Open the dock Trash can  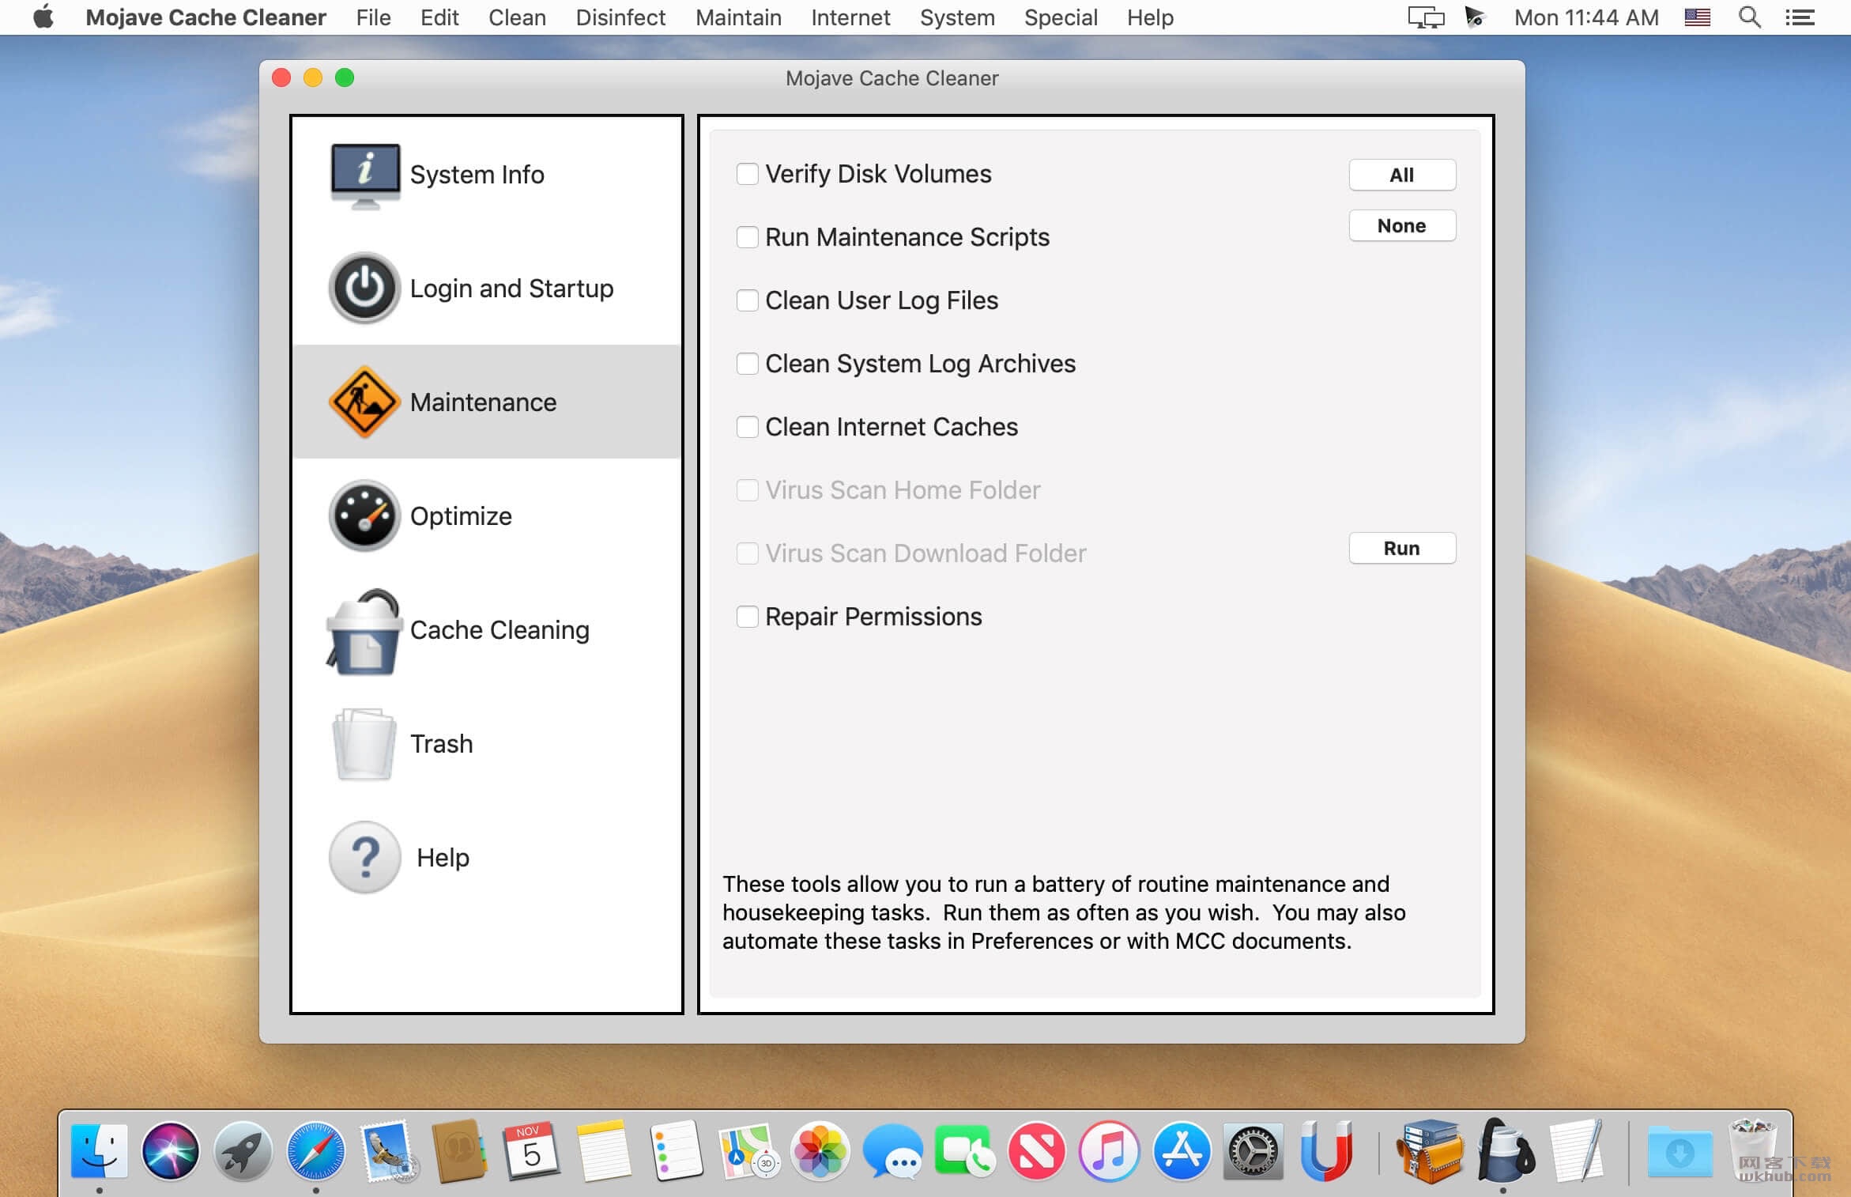click(1752, 1151)
